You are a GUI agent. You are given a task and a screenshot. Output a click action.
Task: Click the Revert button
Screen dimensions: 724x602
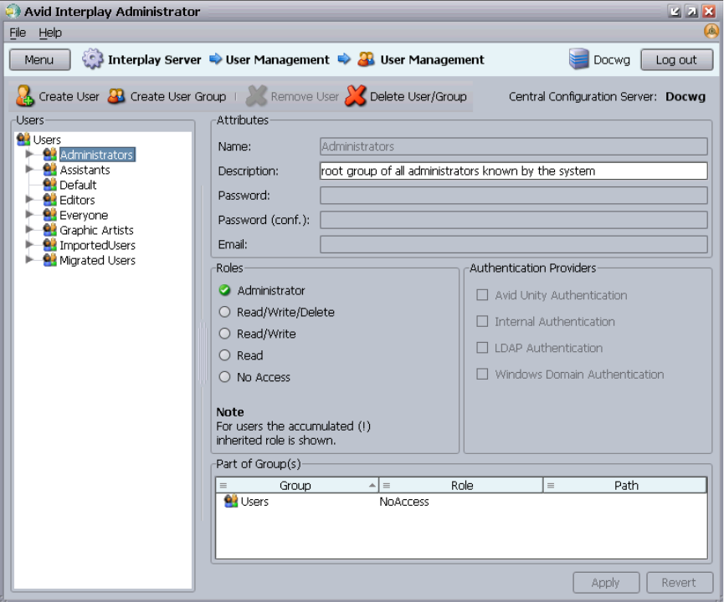point(679,583)
